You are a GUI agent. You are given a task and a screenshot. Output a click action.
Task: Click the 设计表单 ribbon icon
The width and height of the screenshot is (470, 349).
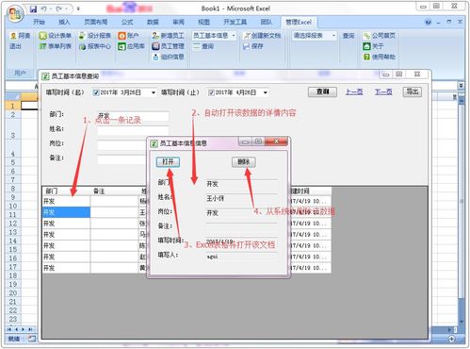coord(42,36)
